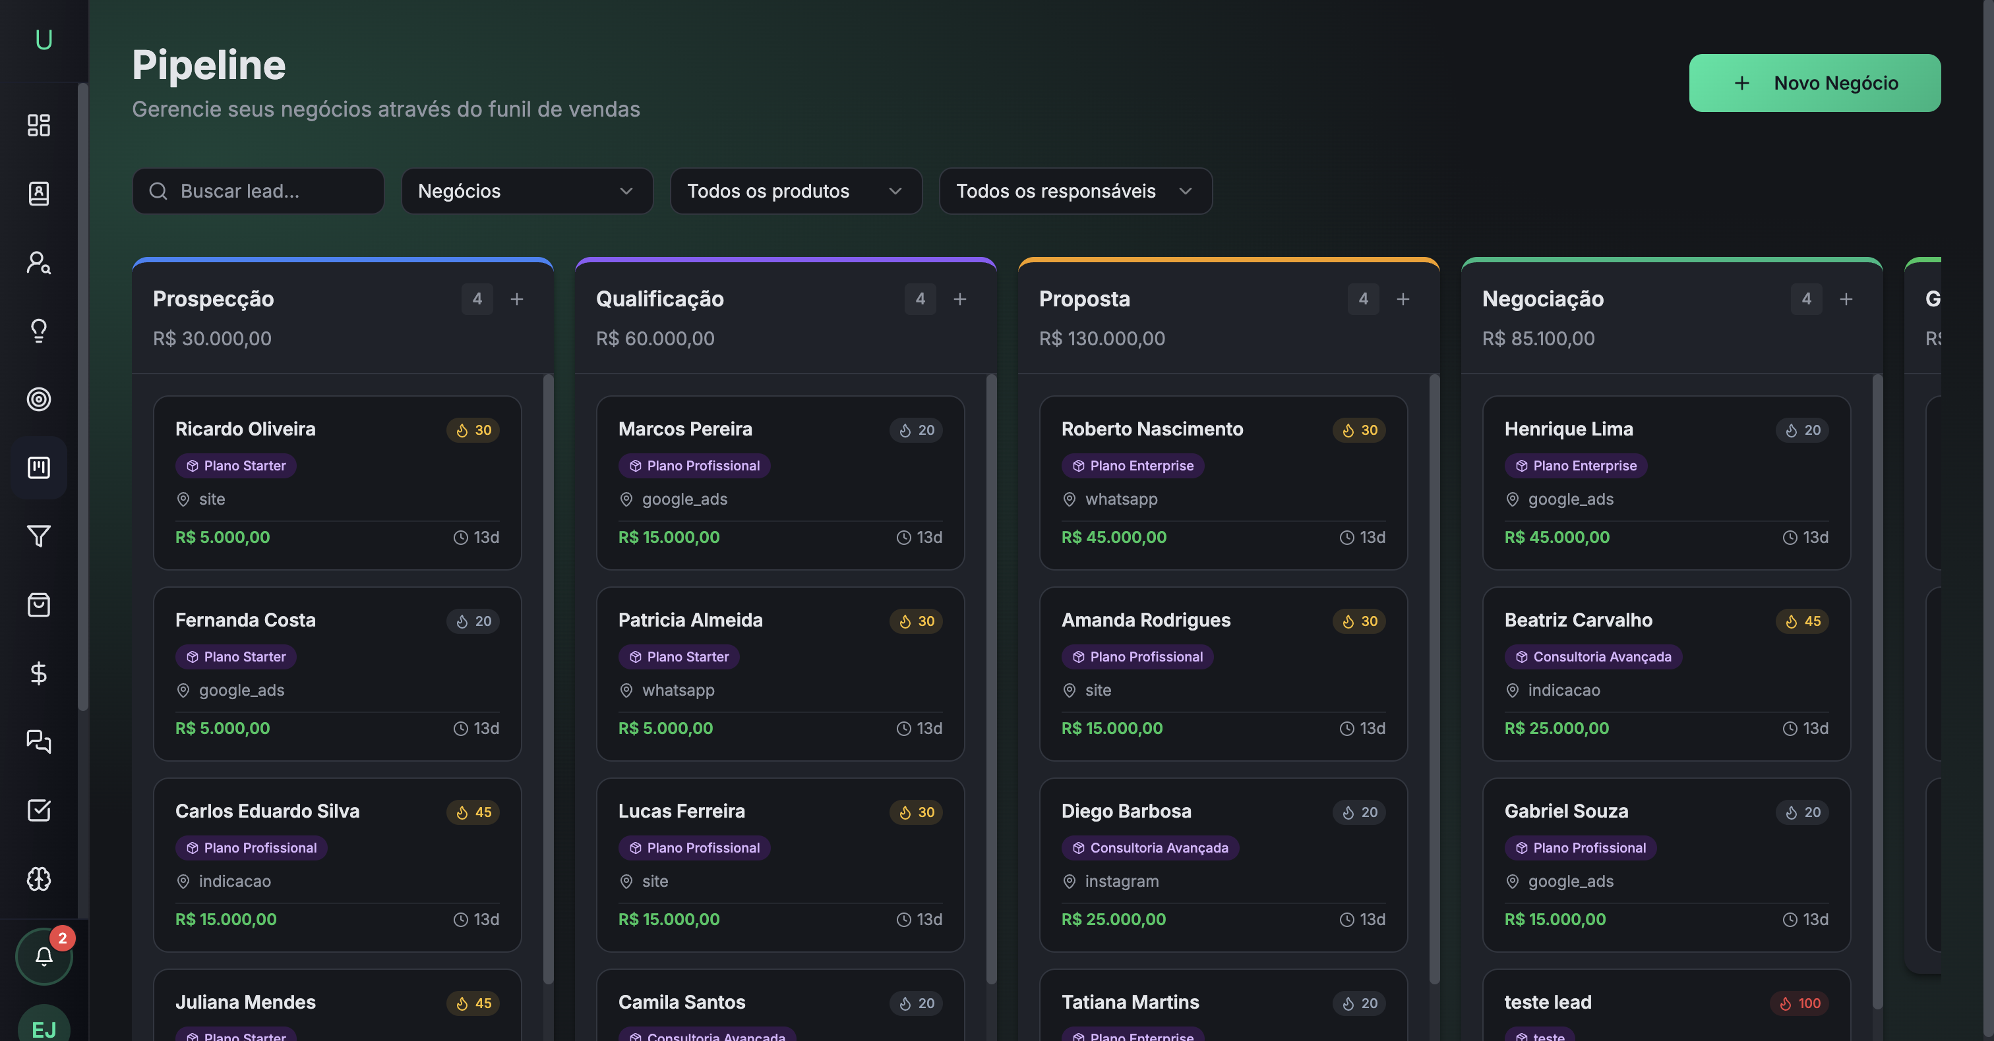
Task: Click the Novo Negócio button
Action: [x=1815, y=83]
